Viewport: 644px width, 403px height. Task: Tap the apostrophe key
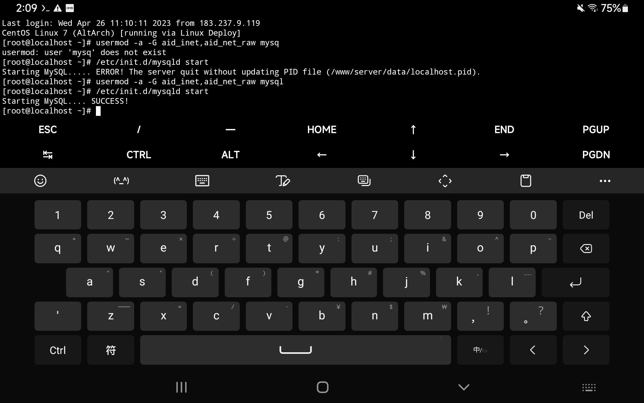(58, 316)
